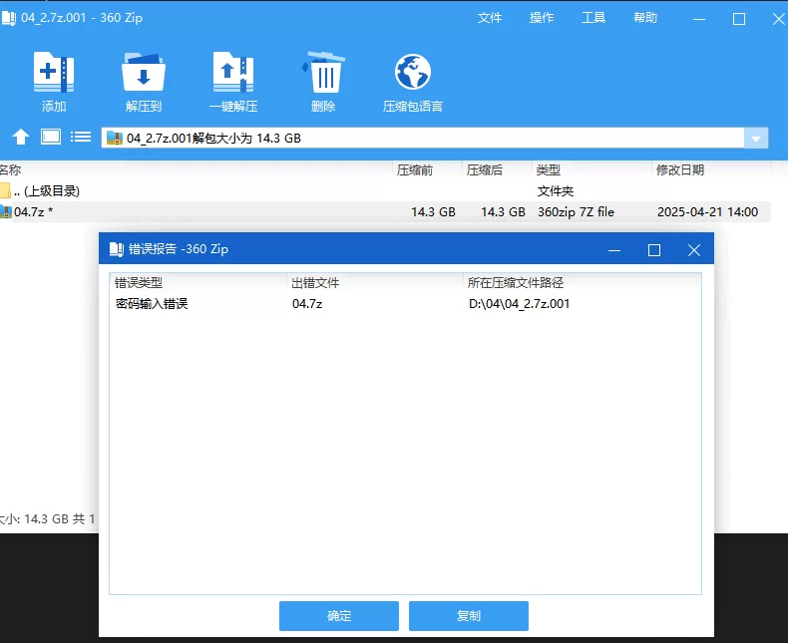Click the 添加 (Add) toolbar icon
The image size is (788, 643).
pos(54,73)
